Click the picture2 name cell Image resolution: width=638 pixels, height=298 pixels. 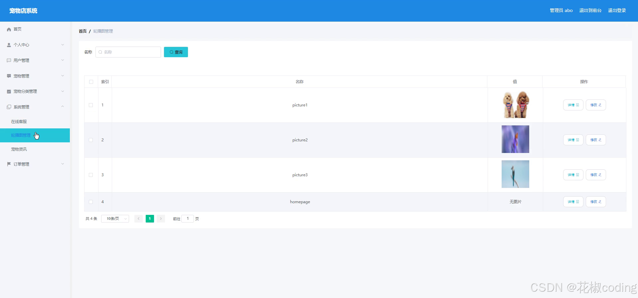300,140
